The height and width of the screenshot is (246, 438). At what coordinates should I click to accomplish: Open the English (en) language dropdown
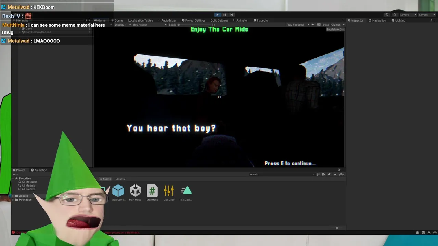pos(335,30)
